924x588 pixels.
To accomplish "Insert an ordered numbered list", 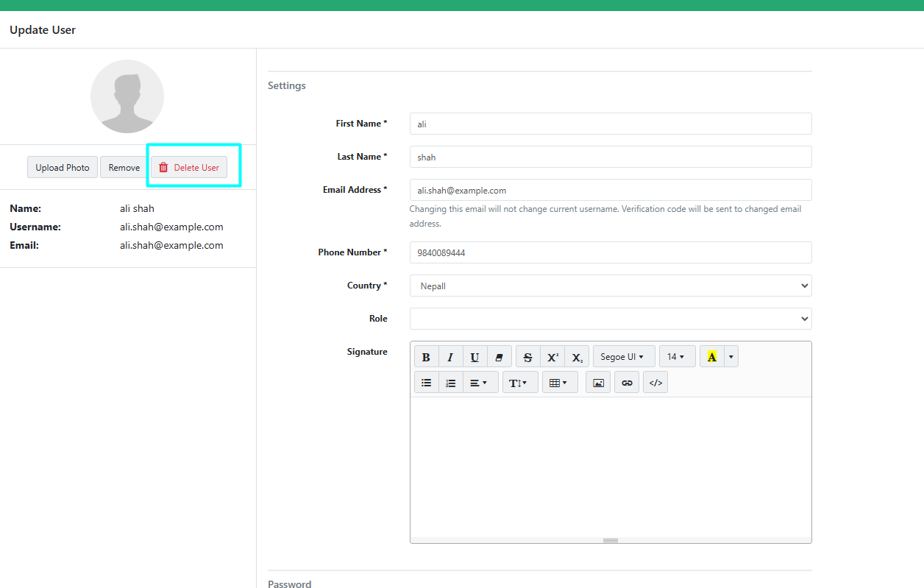I will pos(450,383).
